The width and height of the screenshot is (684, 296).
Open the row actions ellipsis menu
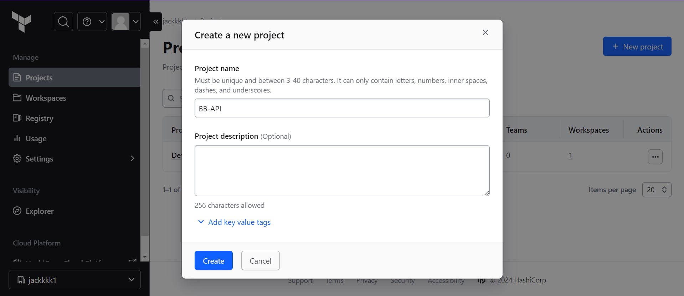click(655, 157)
